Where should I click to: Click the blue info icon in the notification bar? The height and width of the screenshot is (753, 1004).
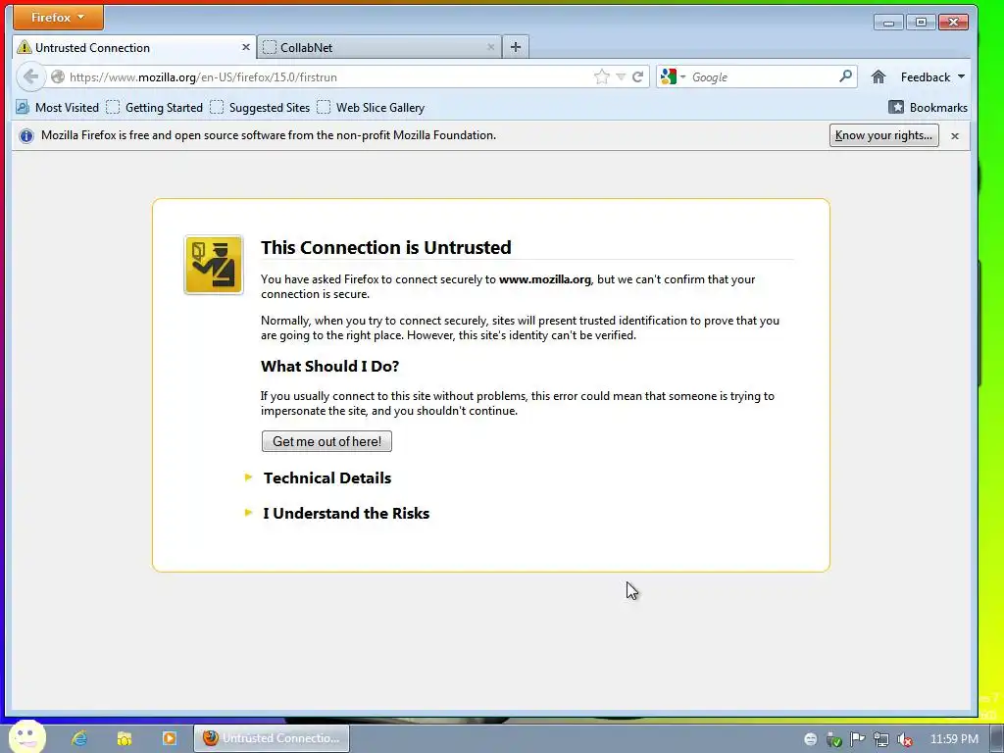(26, 135)
